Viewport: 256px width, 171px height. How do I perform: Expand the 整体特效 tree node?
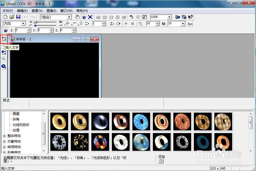point(4,136)
